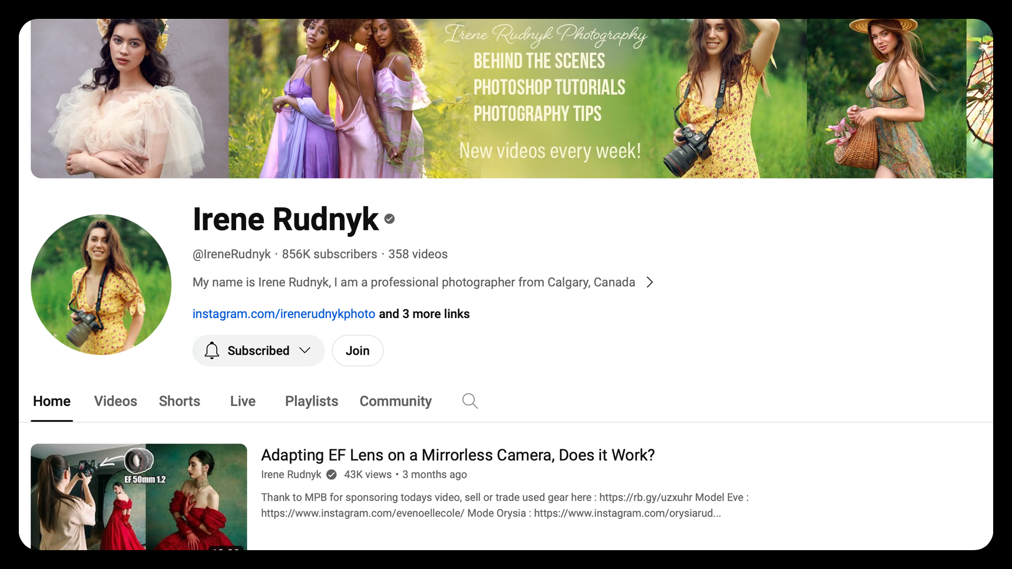Show the 3 more links
Viewport: 1012px width, 569px height.
tap(424, 314)
